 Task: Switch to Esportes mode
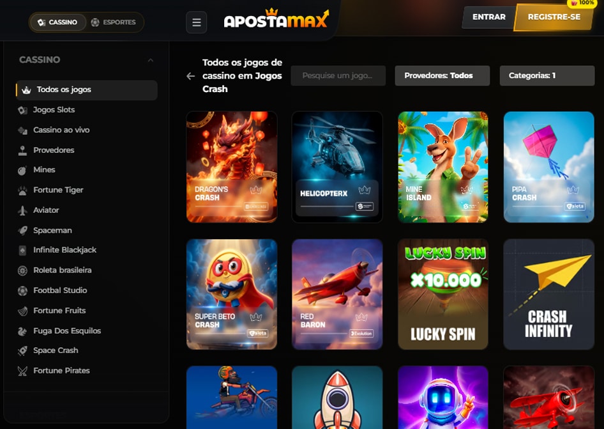pos(114,22)
